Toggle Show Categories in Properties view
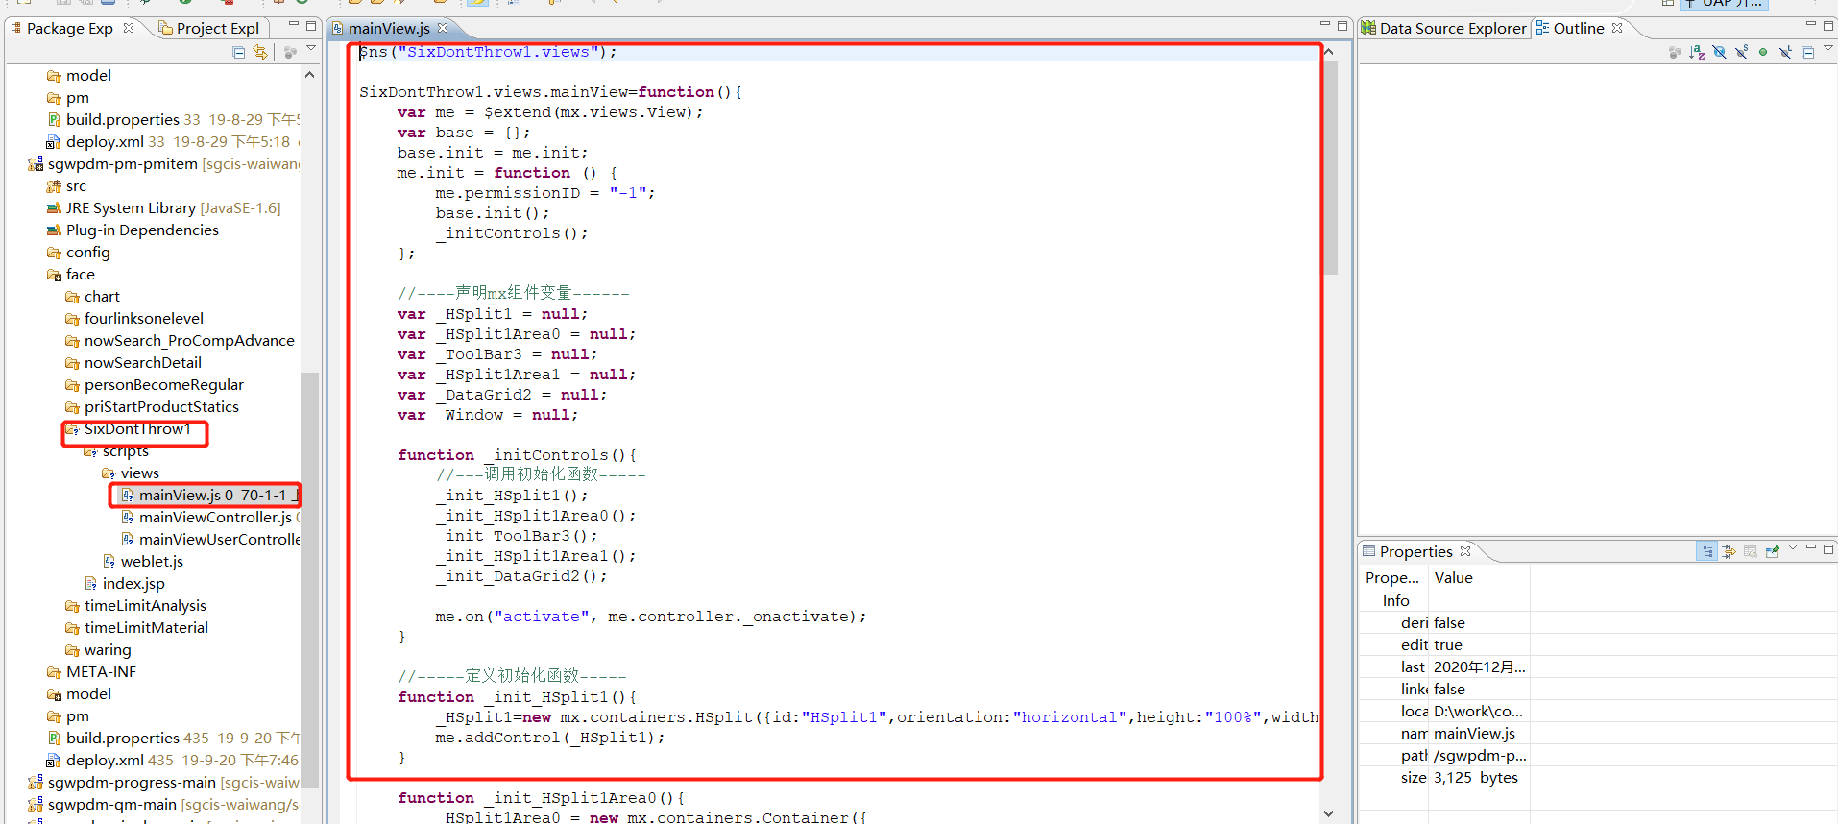The image size is (1838, 824). [x=1706, y=551]
